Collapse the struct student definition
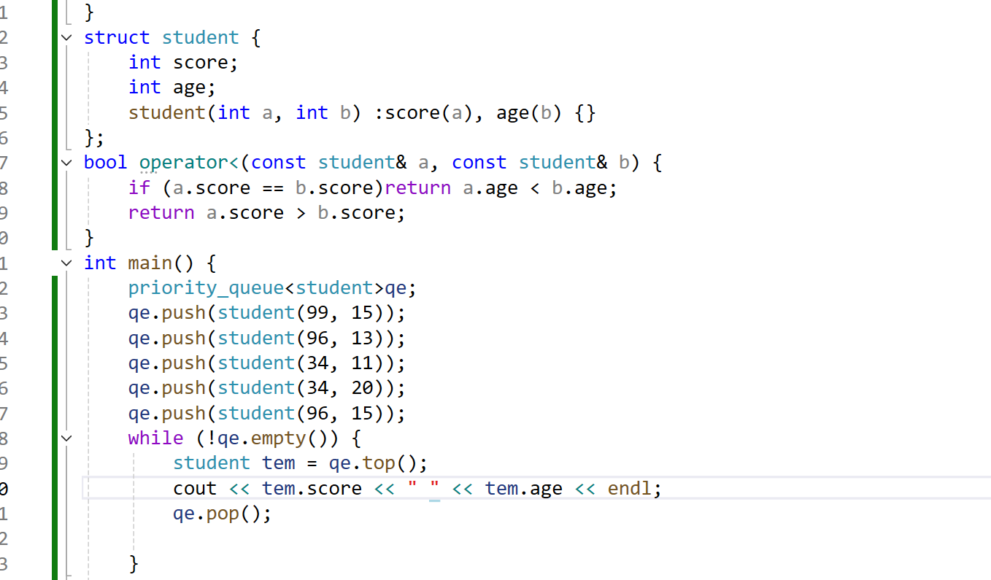991x580 pixels. coord(66,38)
